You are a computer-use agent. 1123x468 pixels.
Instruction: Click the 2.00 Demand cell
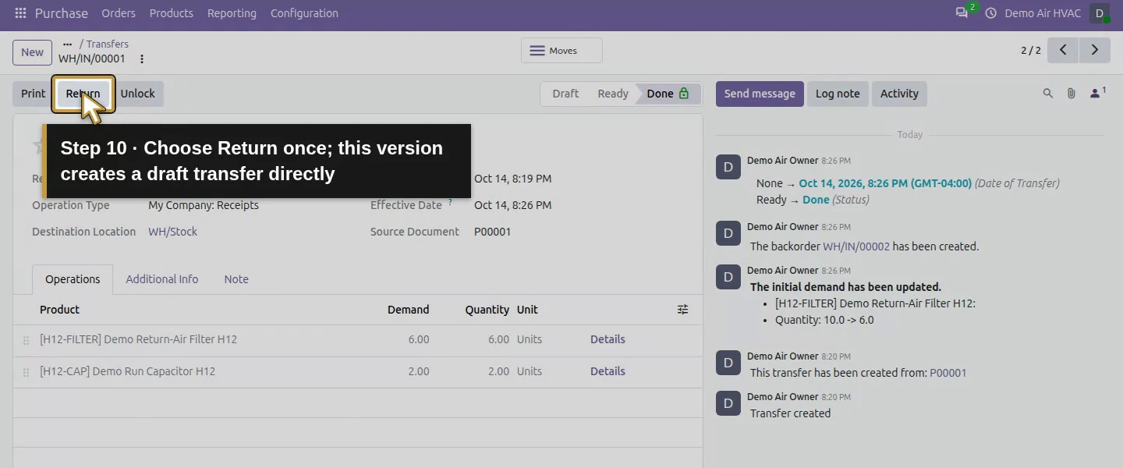click(419, 371)
